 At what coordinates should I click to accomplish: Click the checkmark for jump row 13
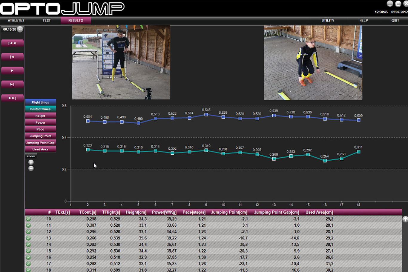click(28, 238)
